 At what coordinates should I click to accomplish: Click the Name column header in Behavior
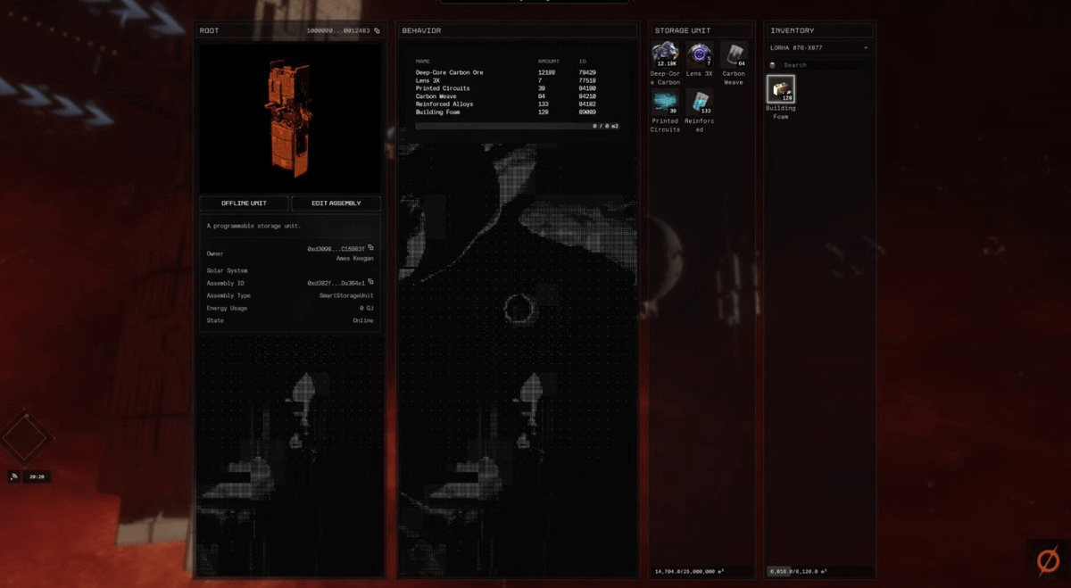422,61
